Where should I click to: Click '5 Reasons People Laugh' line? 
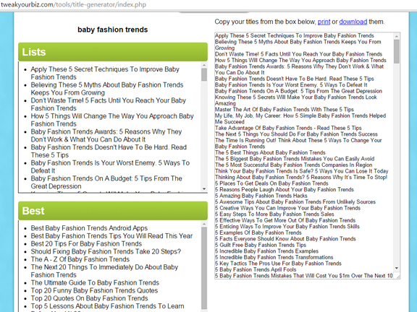(285, 190)
